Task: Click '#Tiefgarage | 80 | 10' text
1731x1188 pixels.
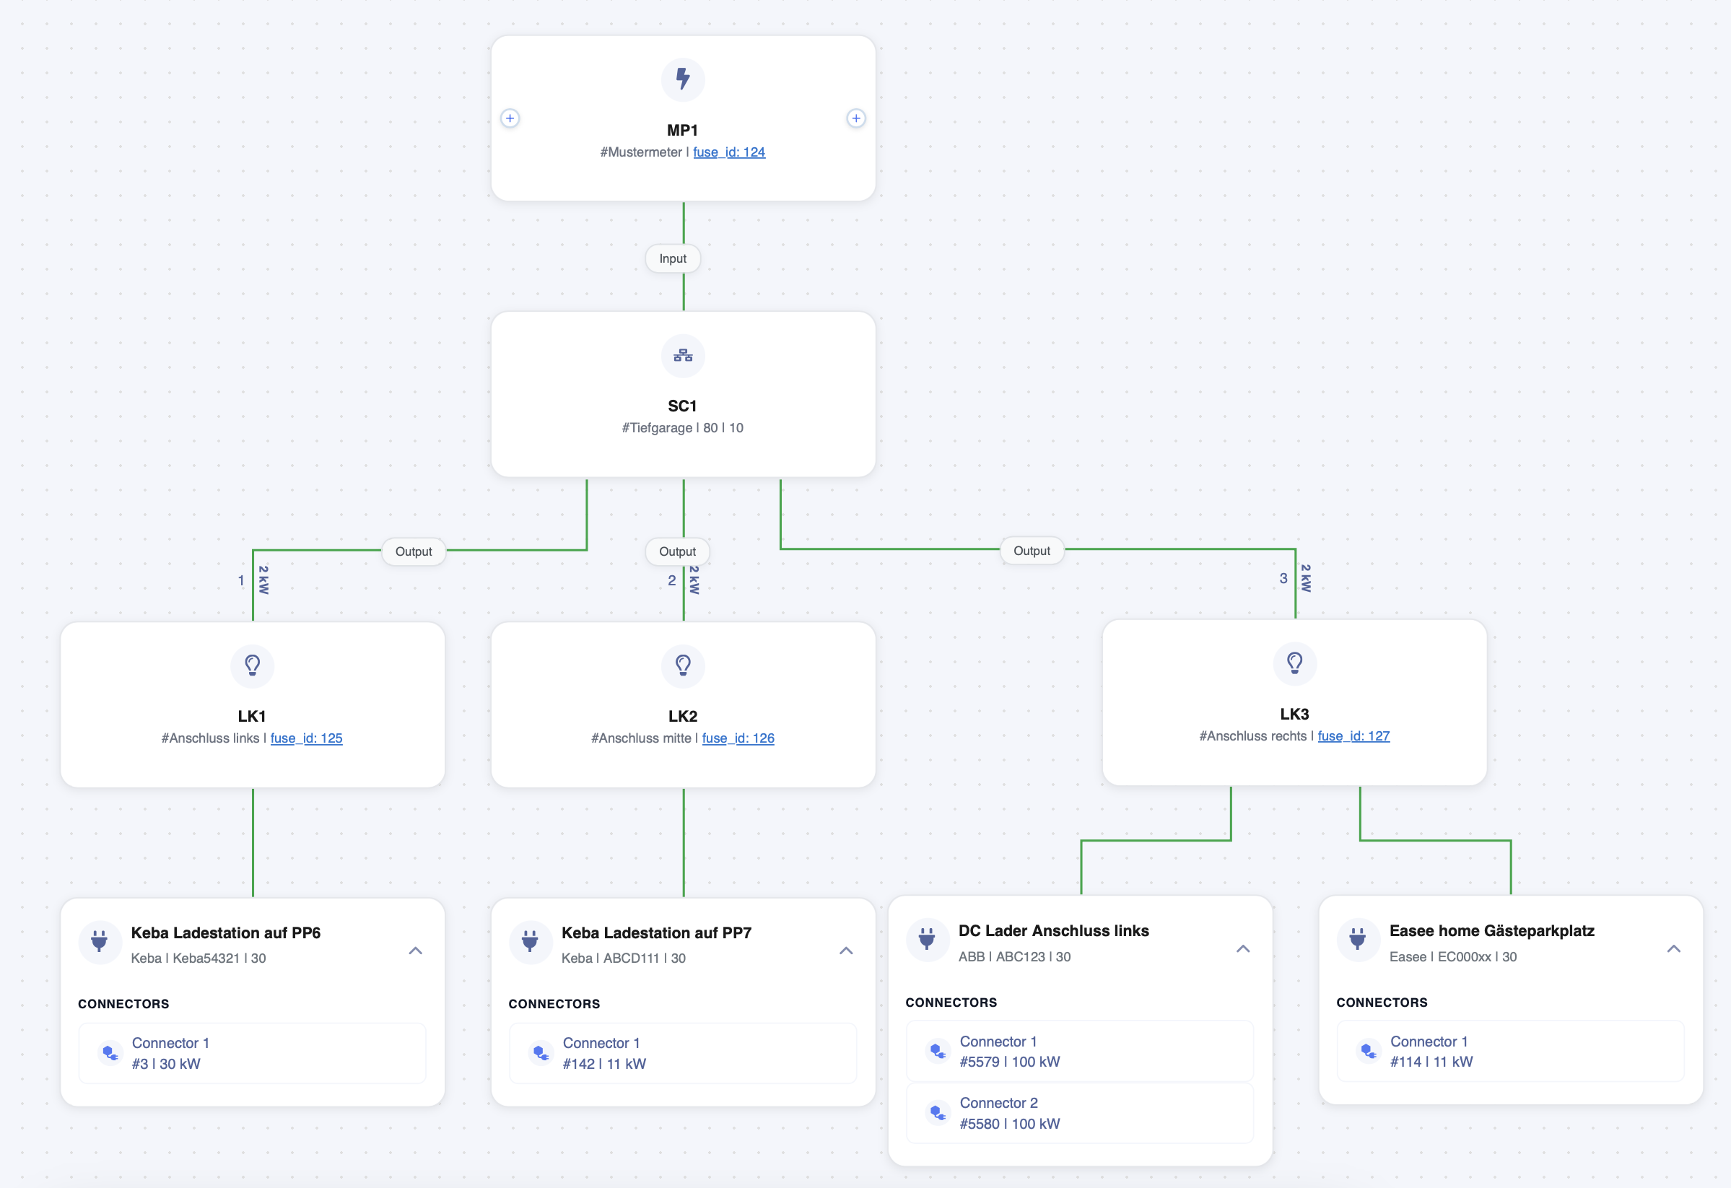Action: (682, 427)
